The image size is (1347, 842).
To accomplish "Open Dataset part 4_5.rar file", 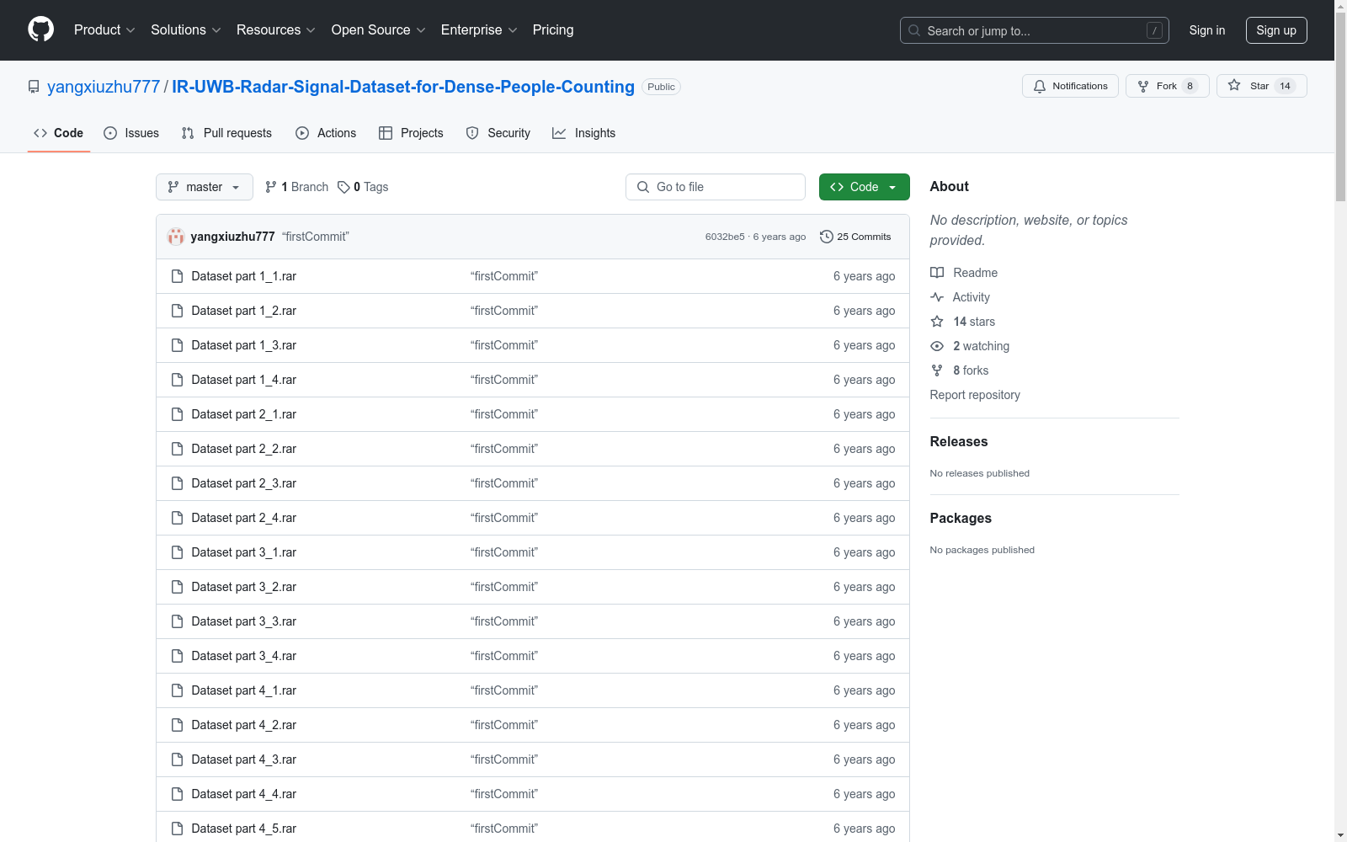I will (x=244, y=829).
